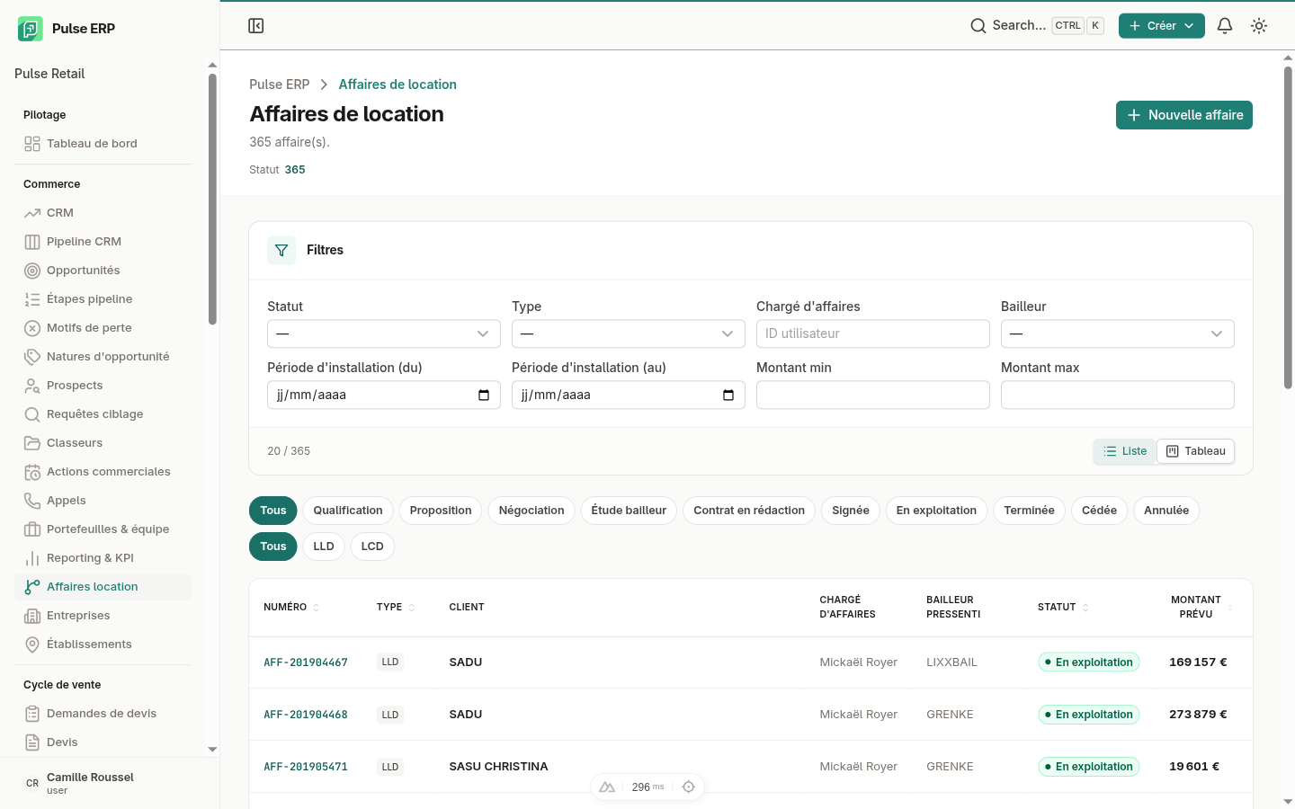
Task: Open Étapes pipeline
Action: [x=103, y=299]
